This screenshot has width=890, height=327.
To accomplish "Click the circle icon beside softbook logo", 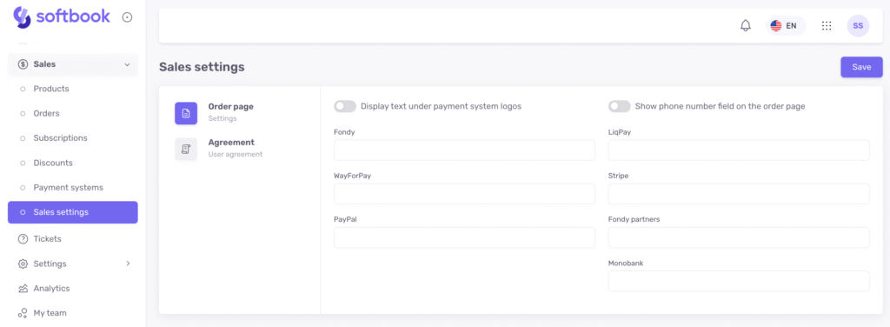I will (x=127, y=17).
